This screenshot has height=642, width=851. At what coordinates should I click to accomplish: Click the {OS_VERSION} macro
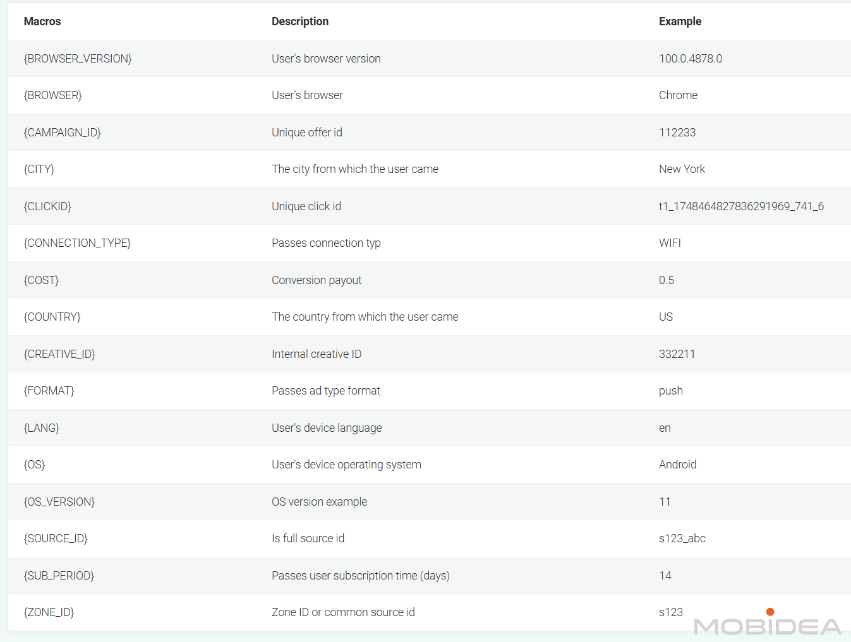59,502
